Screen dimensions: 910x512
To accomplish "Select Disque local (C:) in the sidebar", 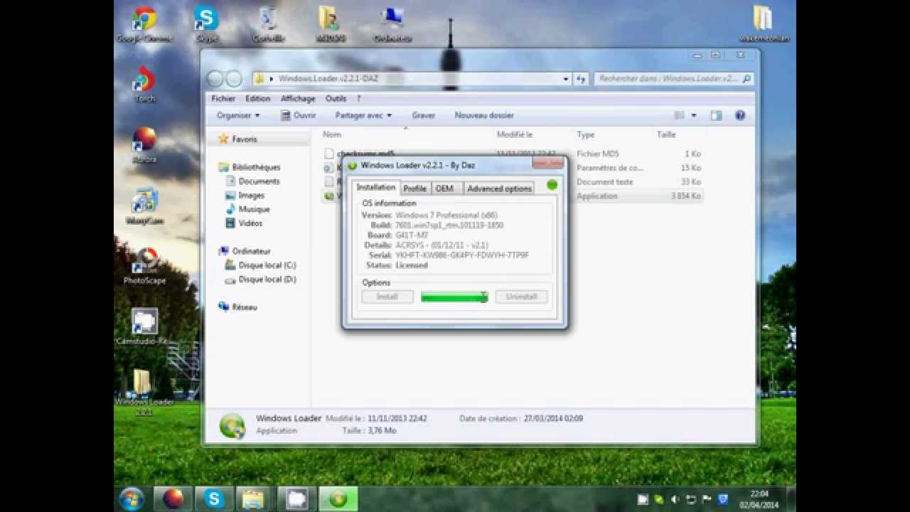I will (x=267, y=265).
